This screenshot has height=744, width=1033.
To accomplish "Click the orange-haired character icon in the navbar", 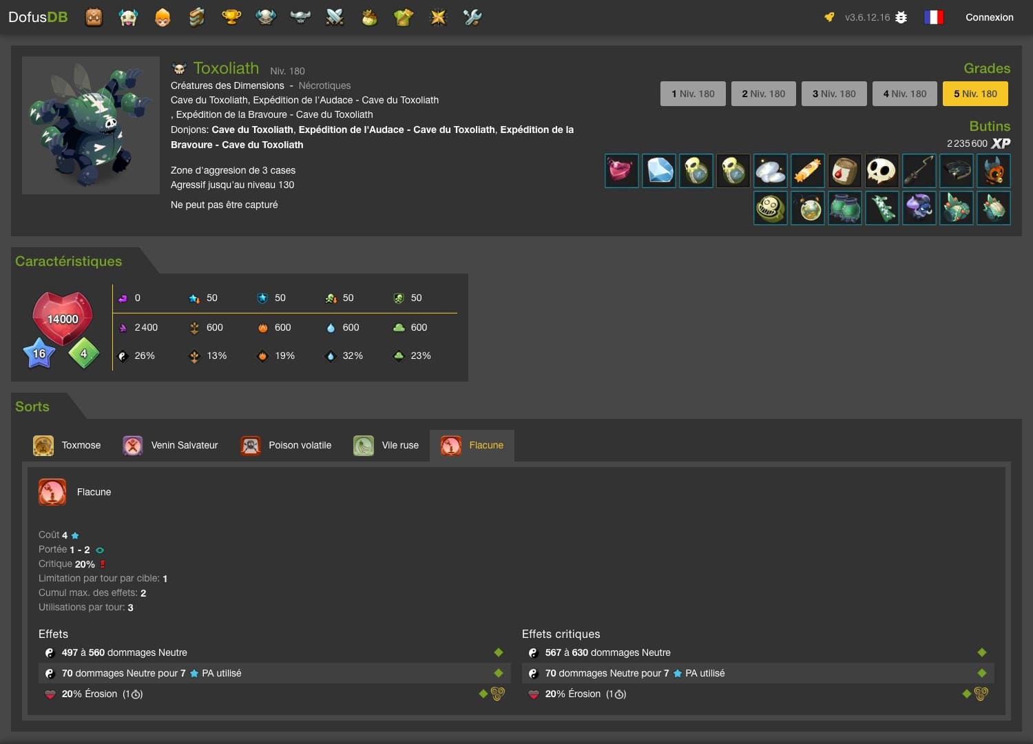I will pos(163,17).
